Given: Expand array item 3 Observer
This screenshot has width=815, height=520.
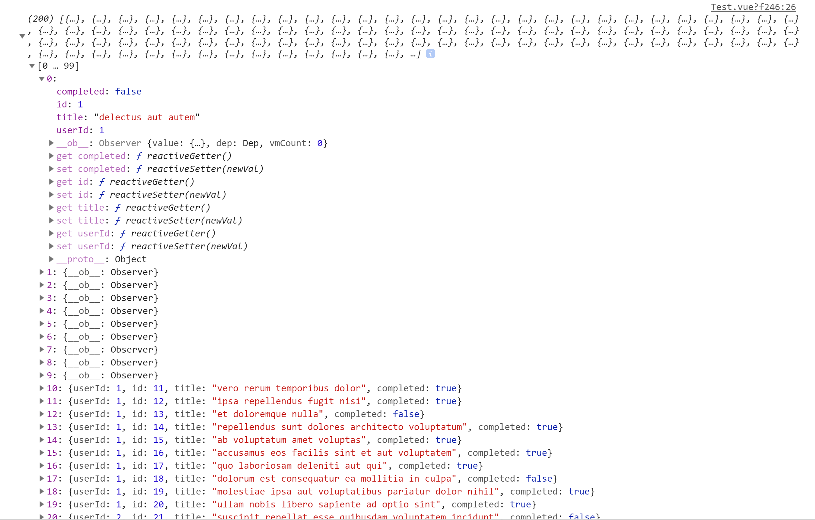Looking at the screenshot, I should (x=42, y=297).
